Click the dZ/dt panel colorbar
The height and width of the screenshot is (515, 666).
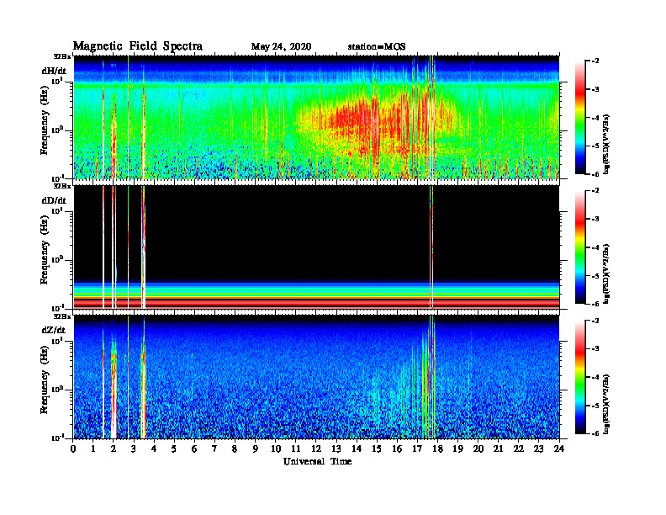click(579, 377)
